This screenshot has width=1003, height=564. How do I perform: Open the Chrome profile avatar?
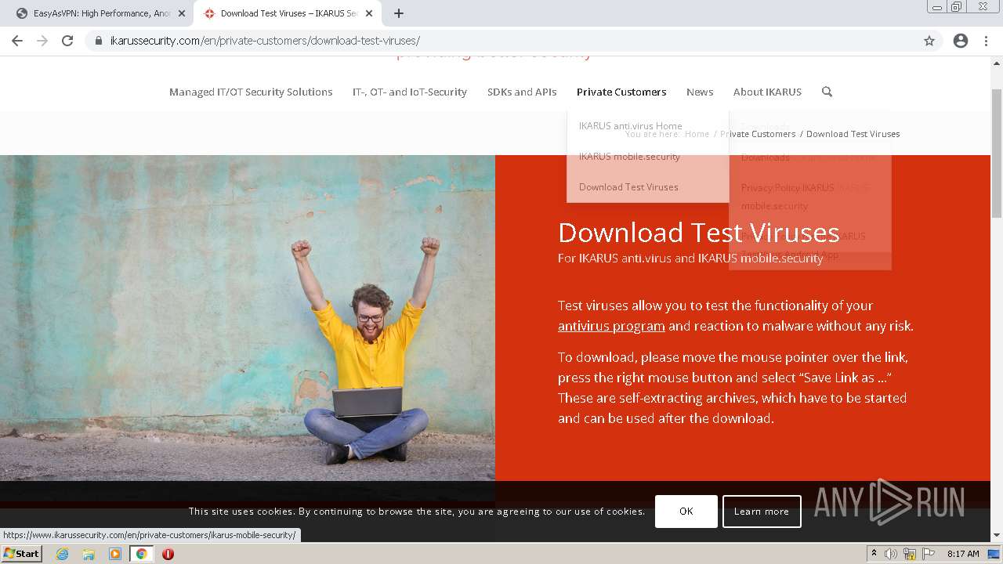(x=961, y=41)
